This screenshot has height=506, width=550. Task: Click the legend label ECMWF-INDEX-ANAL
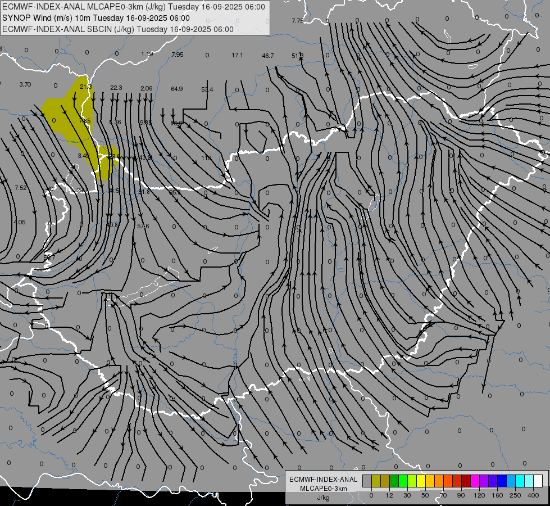(324, 480)
